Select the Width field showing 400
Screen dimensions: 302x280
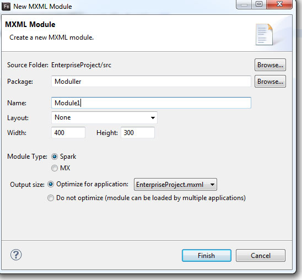[68, 132]
